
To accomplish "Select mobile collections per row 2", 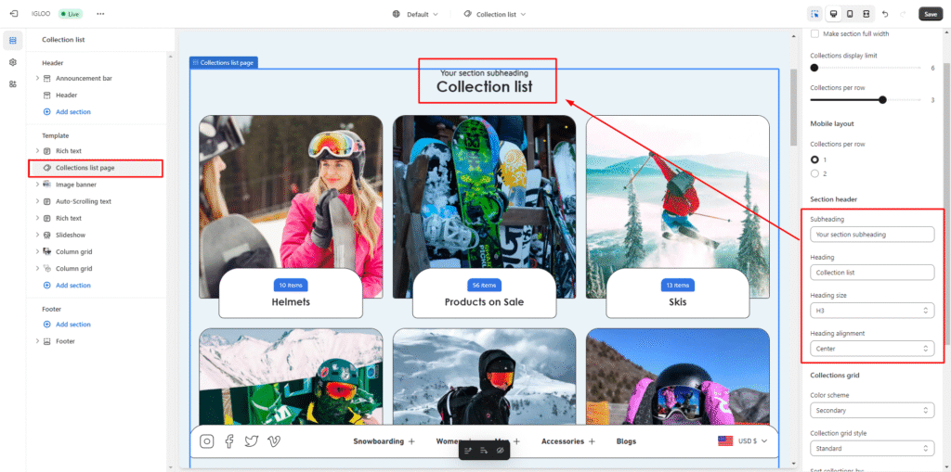I will pos(815,173).
